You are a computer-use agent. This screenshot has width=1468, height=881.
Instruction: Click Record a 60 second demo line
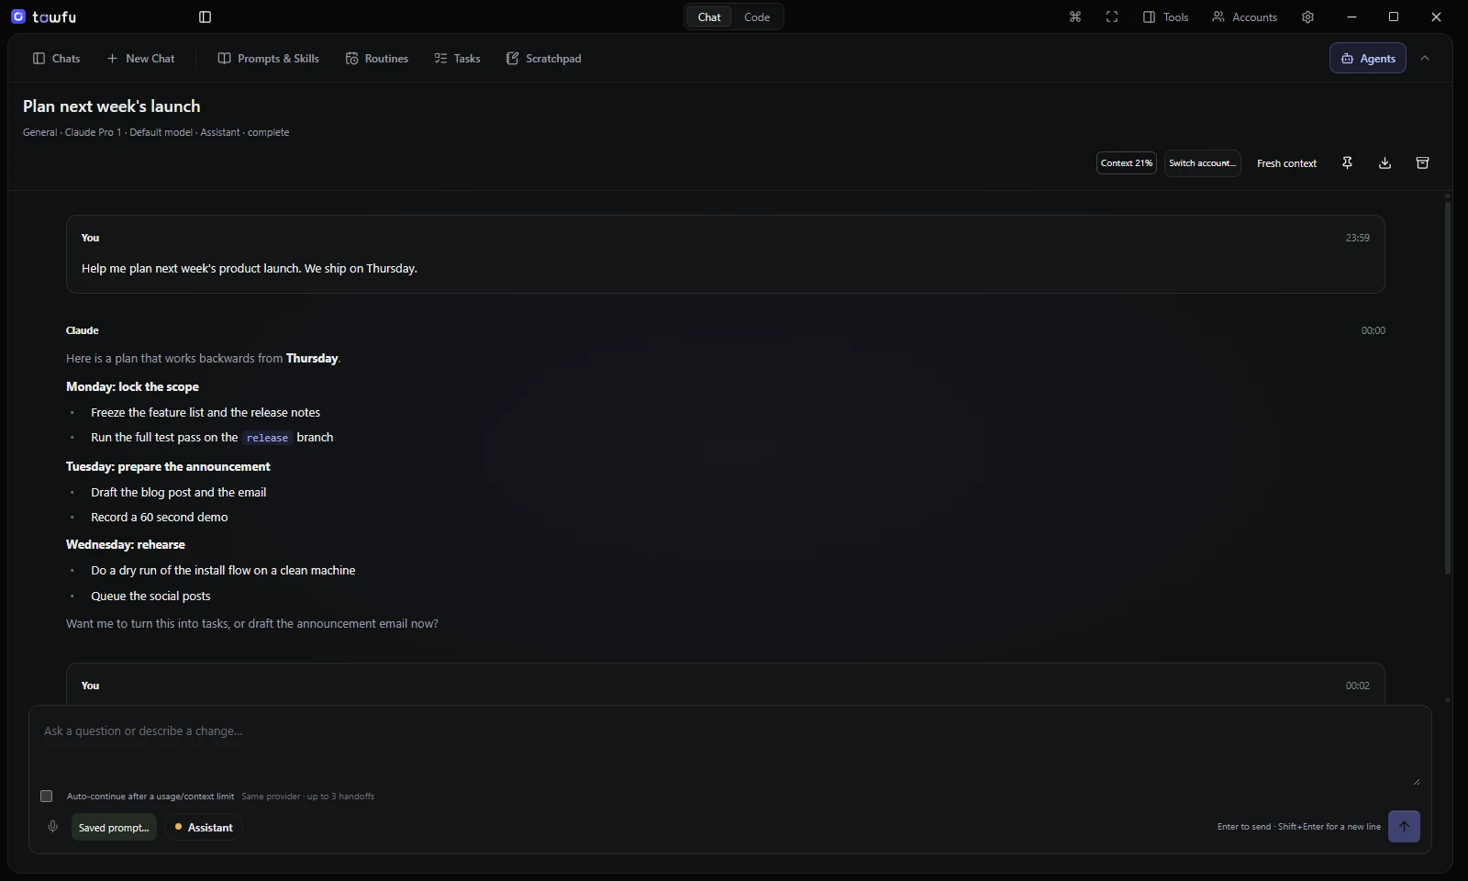pyautogui.click(x=160, y=517)
